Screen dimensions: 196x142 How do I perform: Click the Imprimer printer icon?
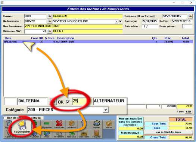(96, 124)
